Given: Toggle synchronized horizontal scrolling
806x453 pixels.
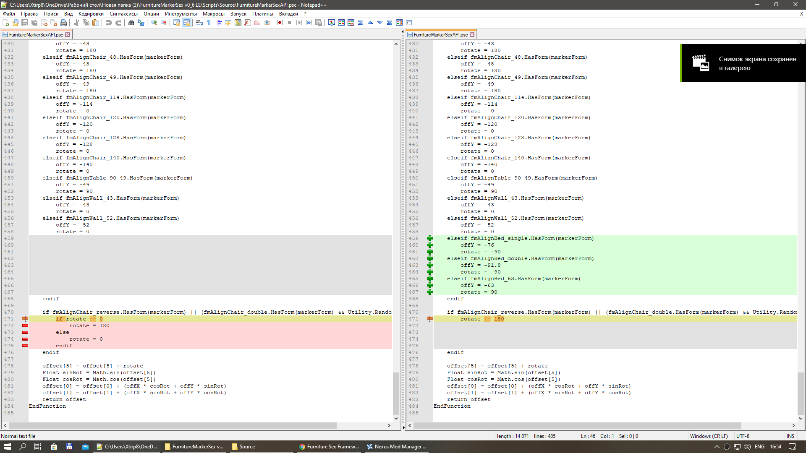Looking at the screenshot, I should coord(186,23).
